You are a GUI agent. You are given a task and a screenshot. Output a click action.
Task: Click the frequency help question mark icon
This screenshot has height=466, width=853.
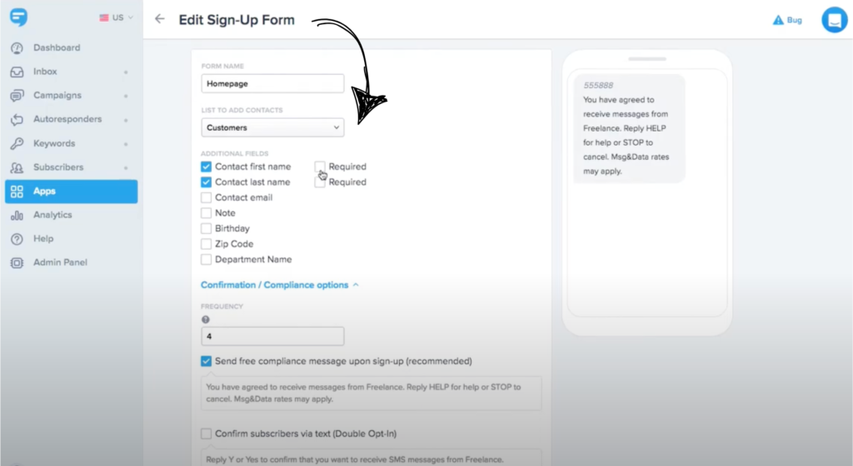click(x=206, y=320)
